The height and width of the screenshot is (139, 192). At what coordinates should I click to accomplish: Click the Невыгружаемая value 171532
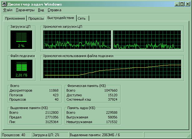(x=112, y=122)
